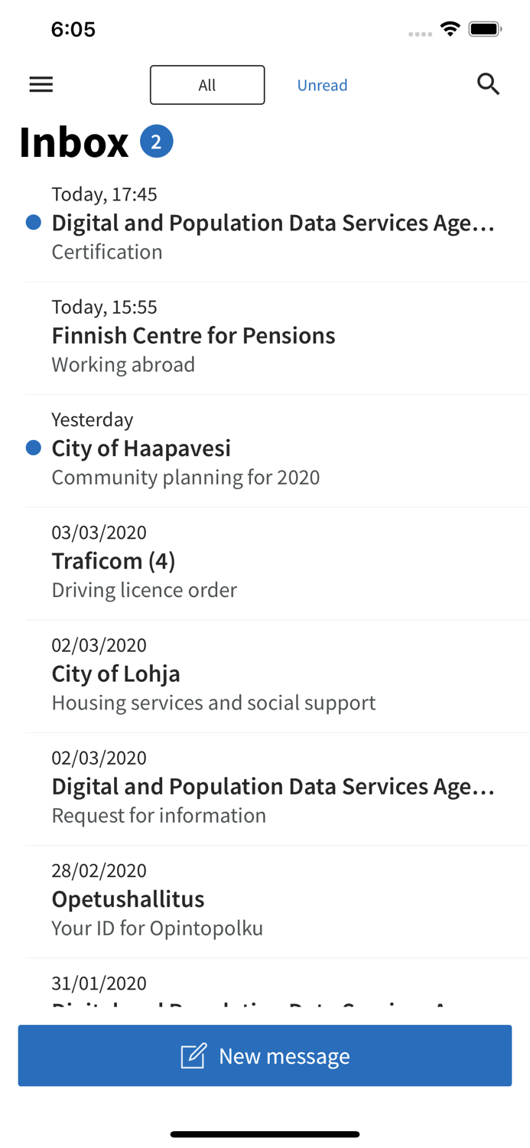Select the All messages tab
Viewport: 530px width, 1148px height.
point(207,84)
